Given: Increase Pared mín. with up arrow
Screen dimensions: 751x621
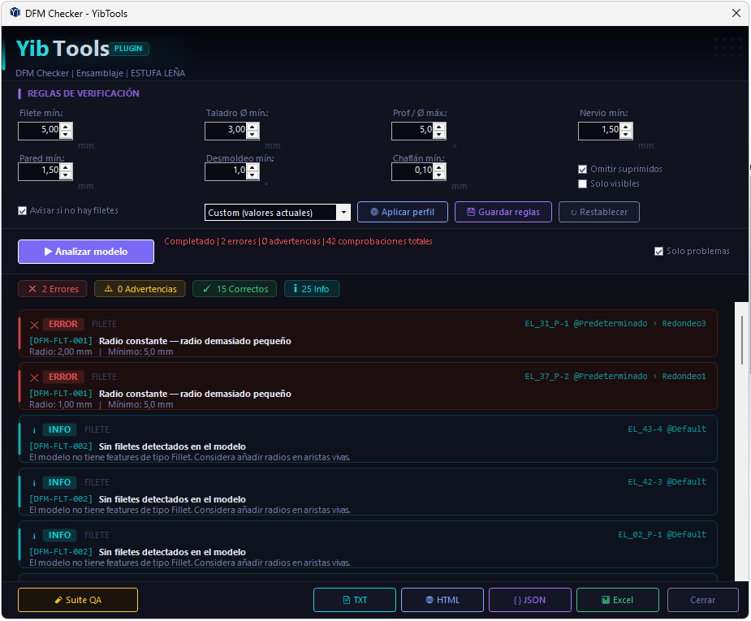Looking at the screenshot, I should (66, 167).
